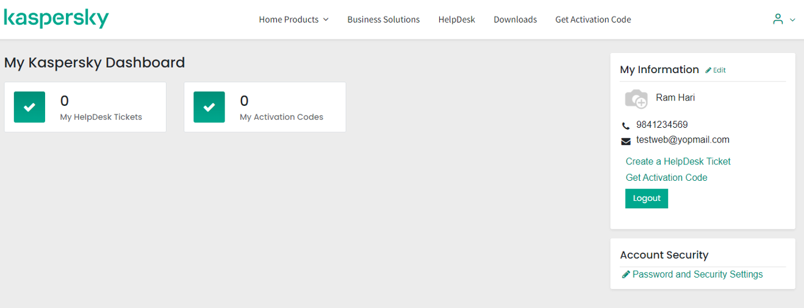Click the checkmark icon for Activation Codes
Viewport: 804px width, 308px height.
click(x=209, y=107)
